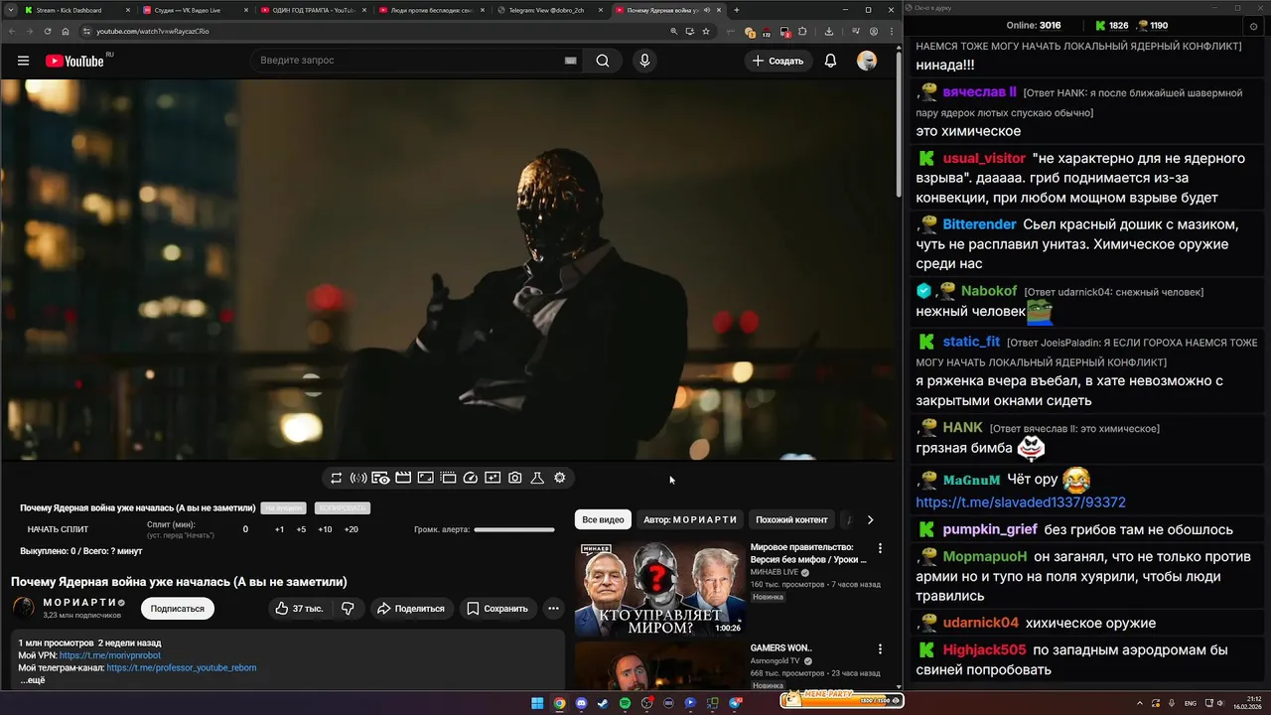Like the video, 37 тыс.
This screenshot has width=1271, height=715.
coord(300,608)
